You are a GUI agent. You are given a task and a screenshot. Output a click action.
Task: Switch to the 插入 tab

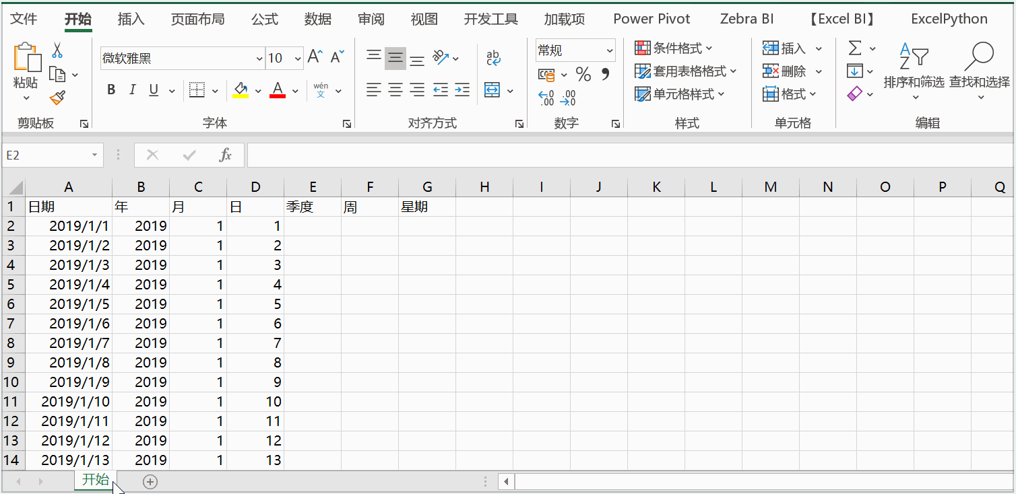click(131, 19)
